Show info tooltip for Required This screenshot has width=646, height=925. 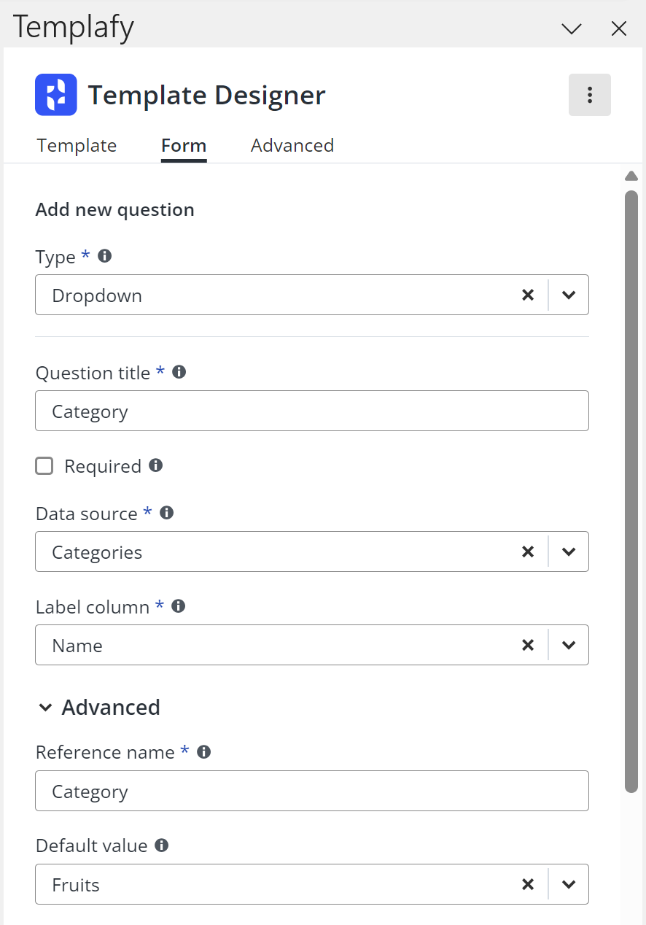(x=155, y=465)
